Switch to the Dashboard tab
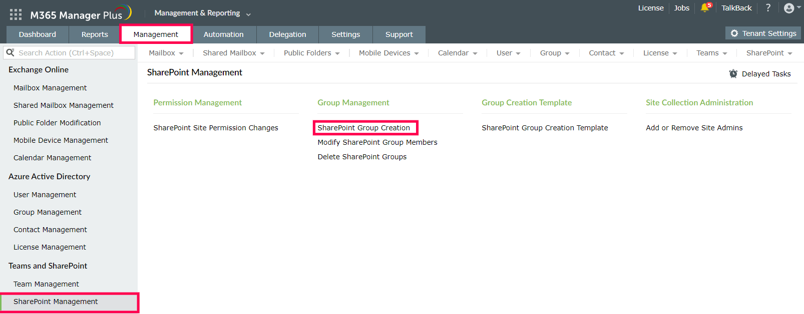The image size is (804, 314). (x=38, y=34)
